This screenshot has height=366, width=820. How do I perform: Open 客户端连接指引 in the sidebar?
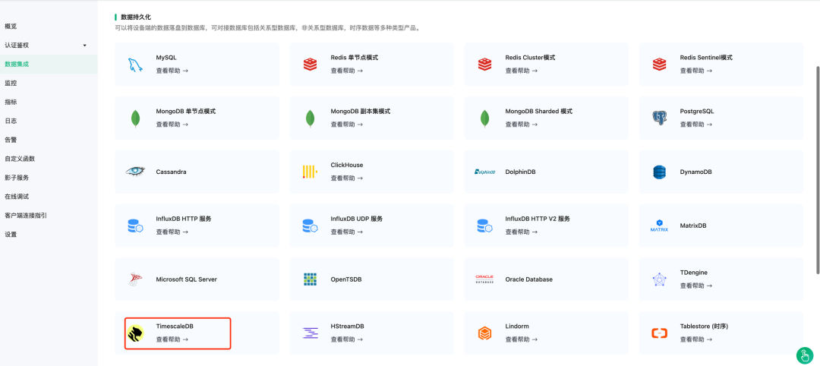[x=49, y=216]
